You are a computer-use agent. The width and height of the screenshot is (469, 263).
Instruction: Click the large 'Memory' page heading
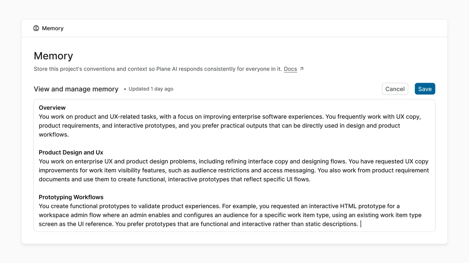53,55
